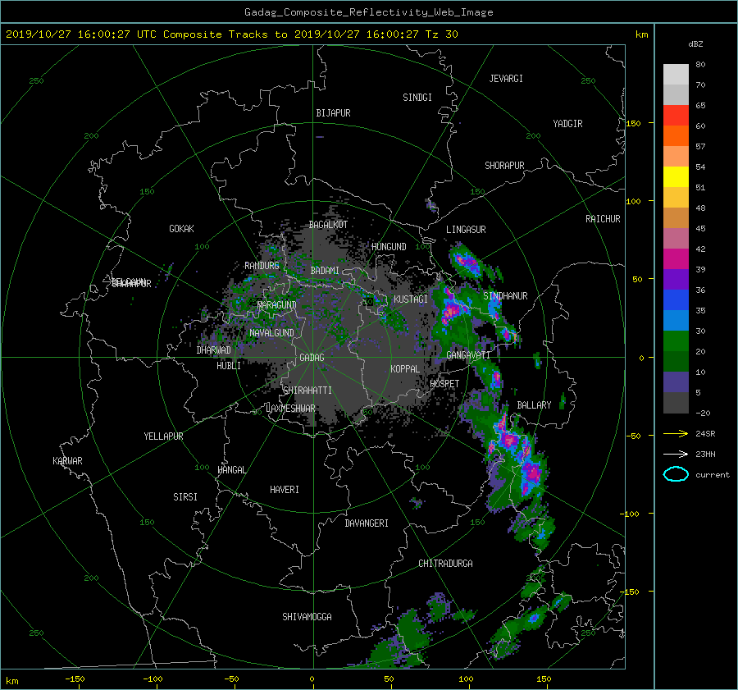The width and height of the screenshot is (738, 690).
Task: Click the BADAMI city label
Action: 325,271
